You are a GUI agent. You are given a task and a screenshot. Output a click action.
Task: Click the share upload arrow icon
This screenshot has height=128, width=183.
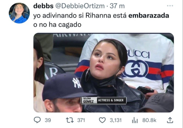point(170,120)
